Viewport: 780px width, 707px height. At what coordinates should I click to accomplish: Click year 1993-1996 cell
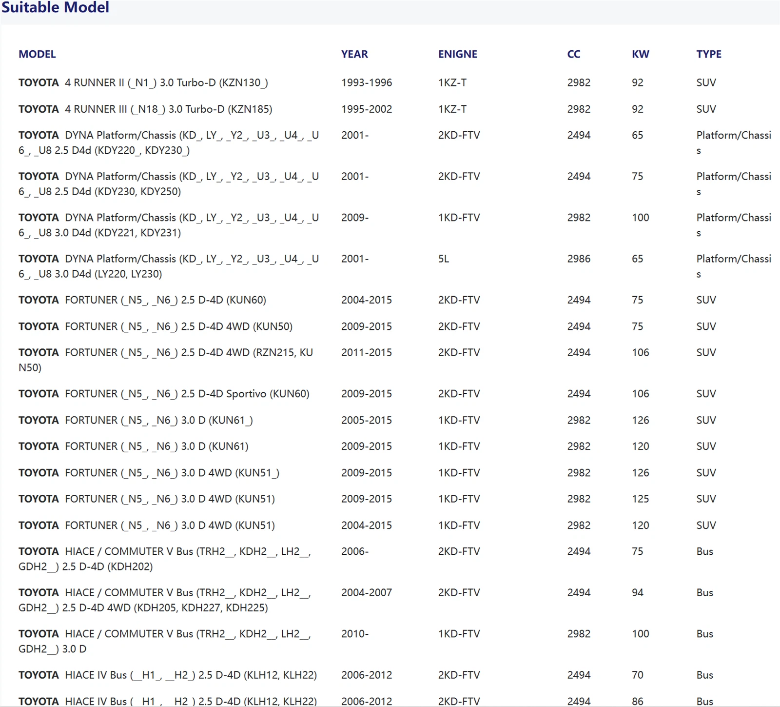(x=367, y=83)
